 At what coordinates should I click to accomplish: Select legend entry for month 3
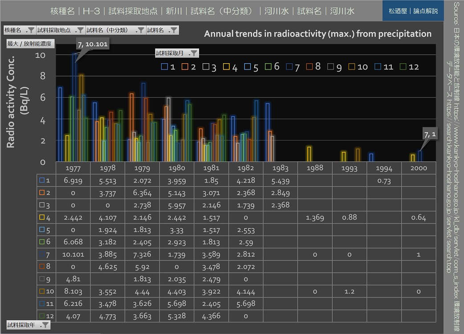[x=209, y=67]
